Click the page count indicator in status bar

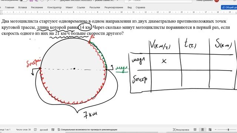5,130
